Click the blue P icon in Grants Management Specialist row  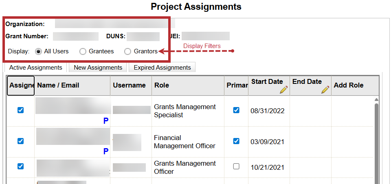(x=106, y=121)
